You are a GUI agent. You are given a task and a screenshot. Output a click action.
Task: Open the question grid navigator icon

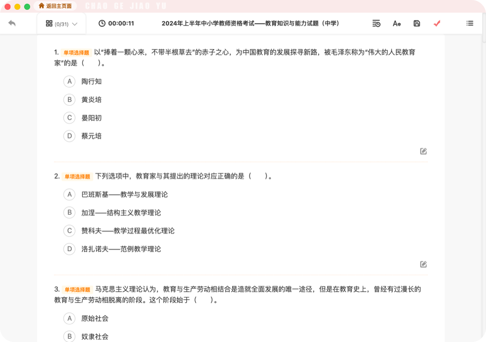(x=49, y=23)
